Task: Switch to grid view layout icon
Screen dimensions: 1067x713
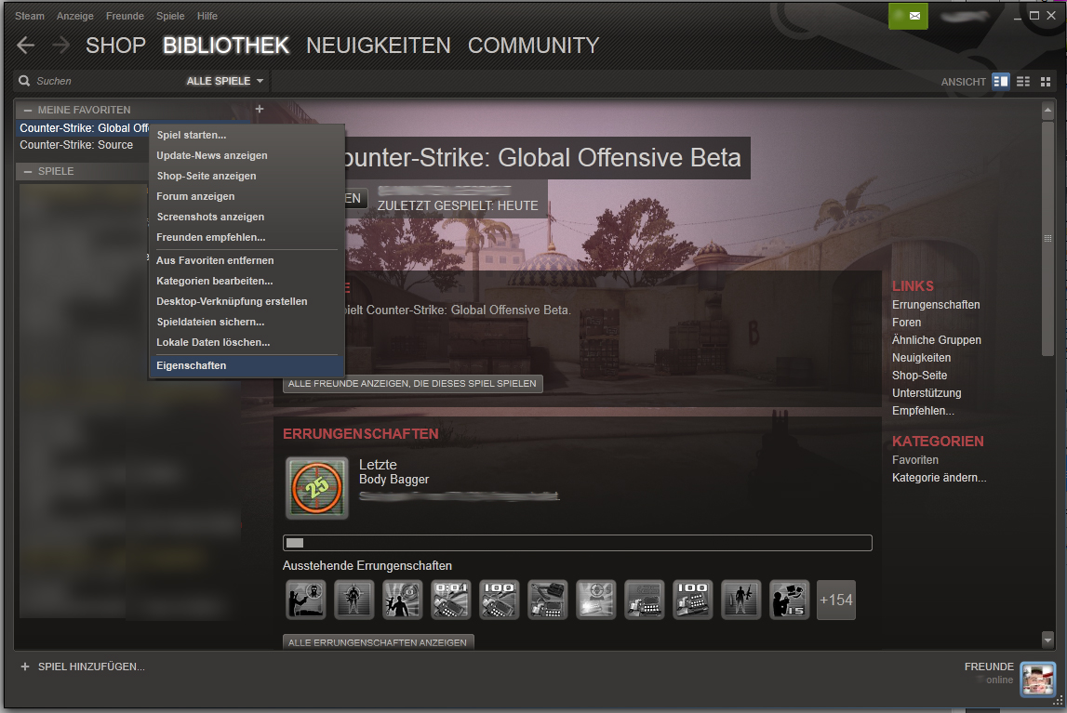Action: pos(1046,82)
